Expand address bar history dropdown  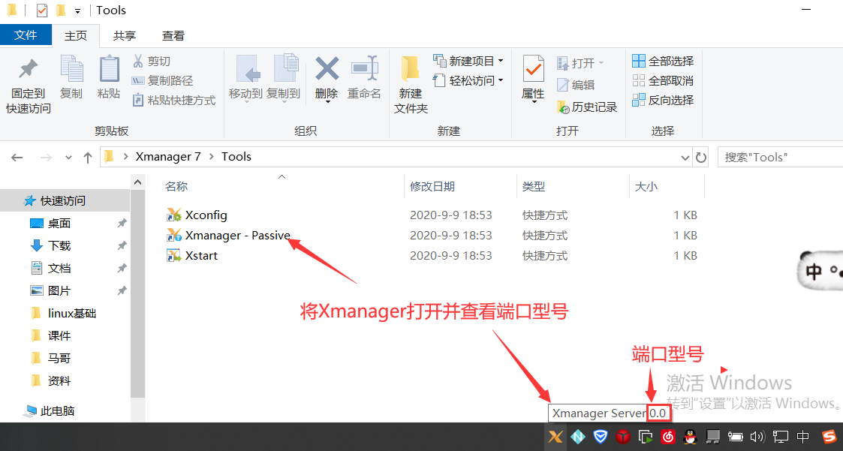coord(685,158)
